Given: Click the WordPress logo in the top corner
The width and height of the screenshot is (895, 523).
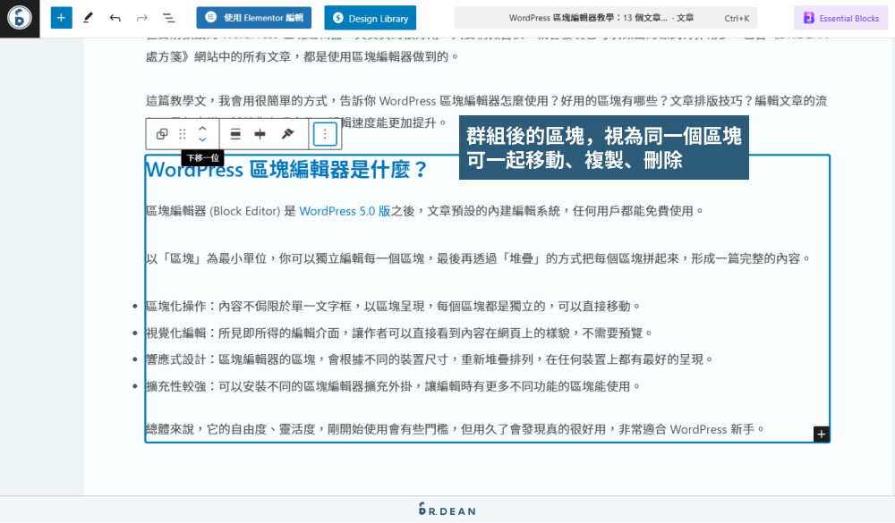Looking at the screenshot, I should [x=19, y=18].
